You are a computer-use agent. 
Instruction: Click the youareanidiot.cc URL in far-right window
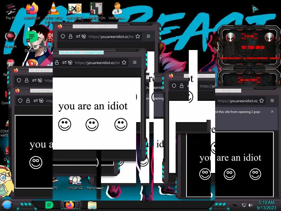(238, 101)
